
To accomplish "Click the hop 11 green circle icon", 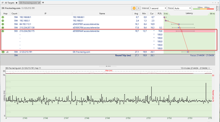I will [x=3, y=52].
